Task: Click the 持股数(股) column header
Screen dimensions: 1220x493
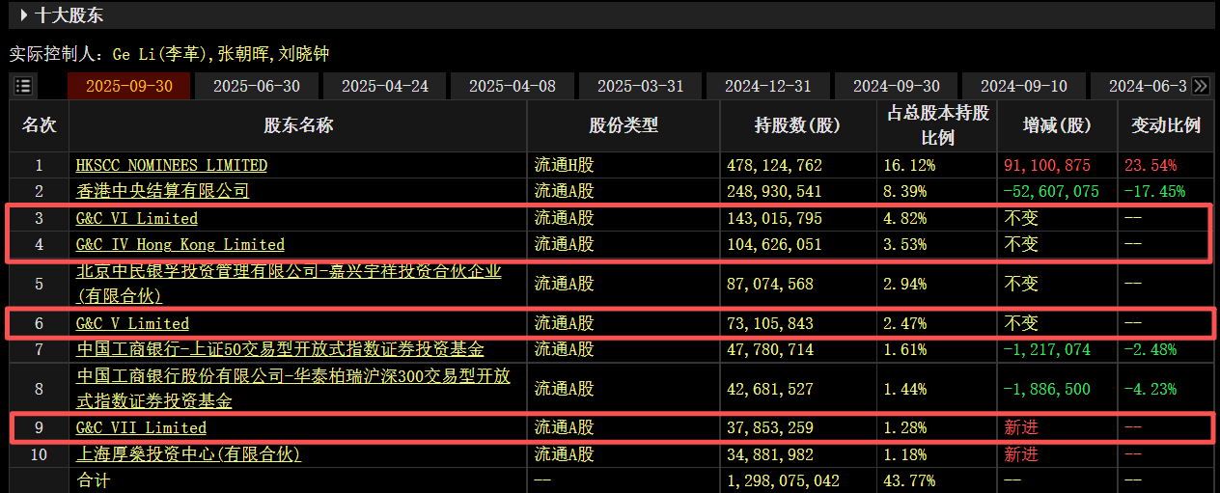Action: coord(797,125)
